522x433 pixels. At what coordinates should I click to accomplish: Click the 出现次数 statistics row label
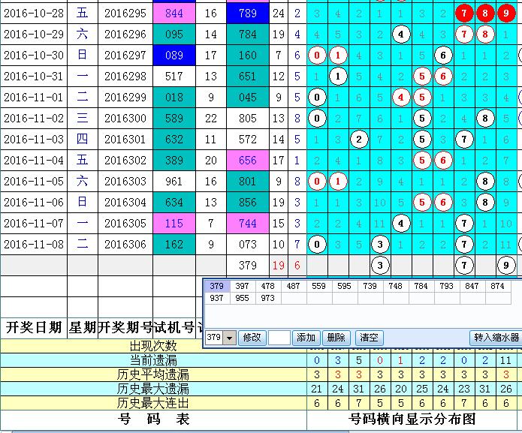pyautogui.click(x=153, y=346)
